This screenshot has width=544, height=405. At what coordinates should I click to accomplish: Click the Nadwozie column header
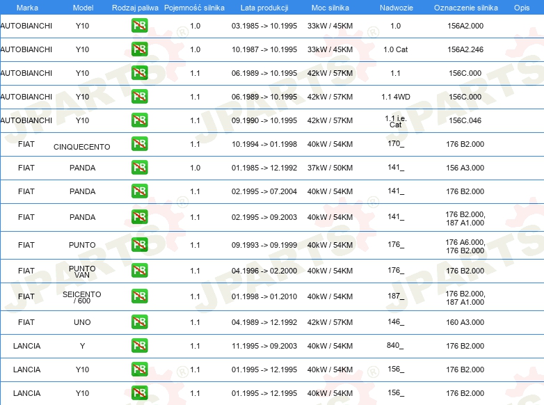click(x=397, y=8)
